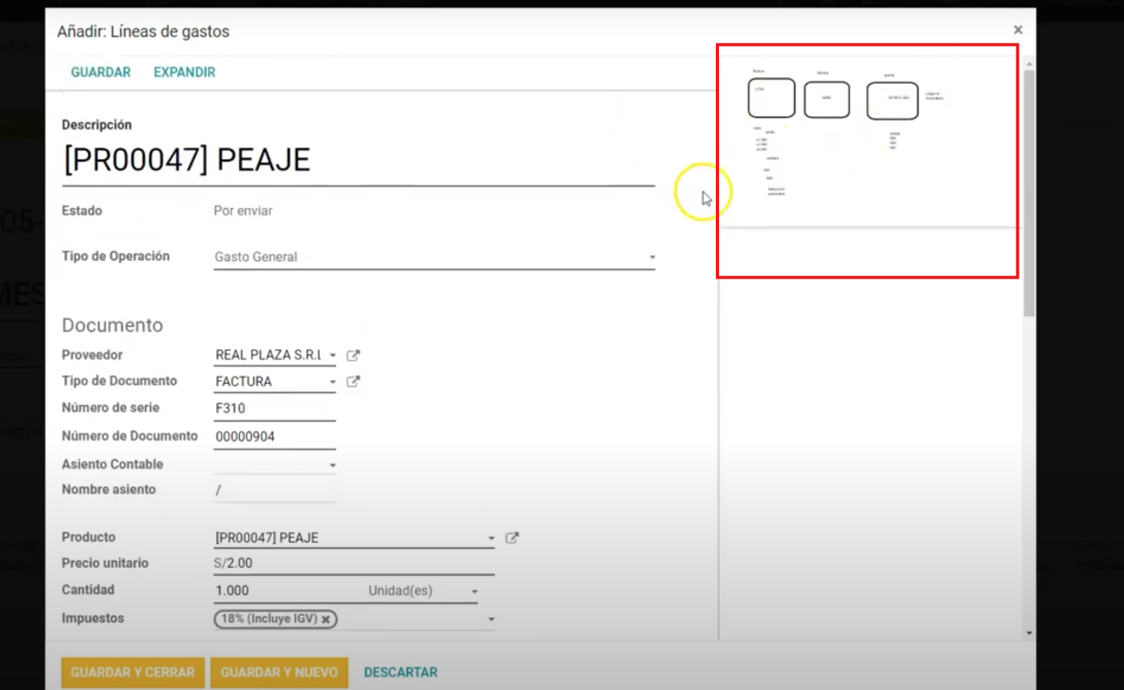The height and width of the screenshot is (690, 1124).
Task: Open Proveedor external link icon
Action: pyautogui.click(x=353, y=355)
